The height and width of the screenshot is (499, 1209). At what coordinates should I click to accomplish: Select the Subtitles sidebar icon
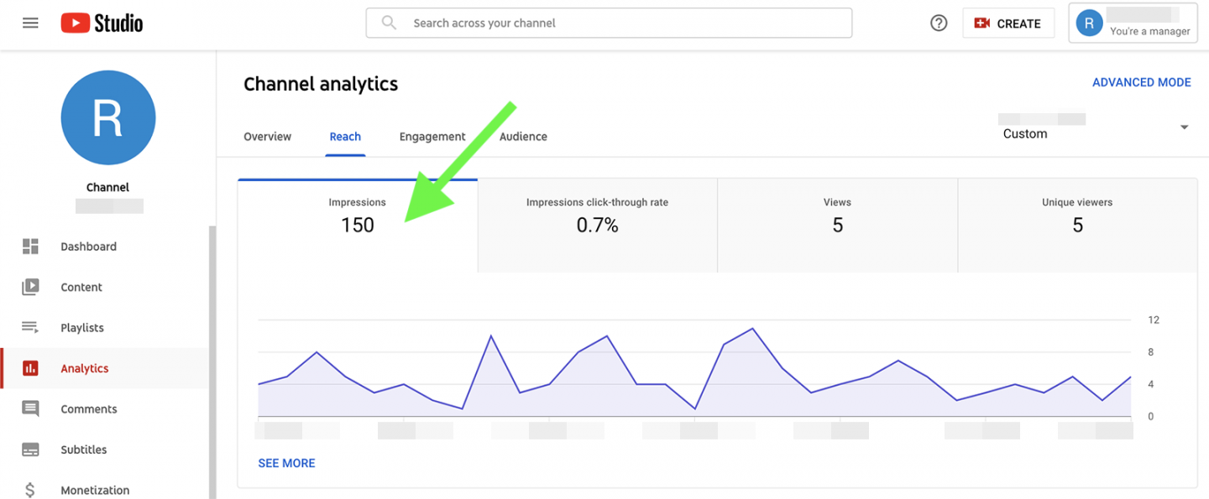coord(29,450)
